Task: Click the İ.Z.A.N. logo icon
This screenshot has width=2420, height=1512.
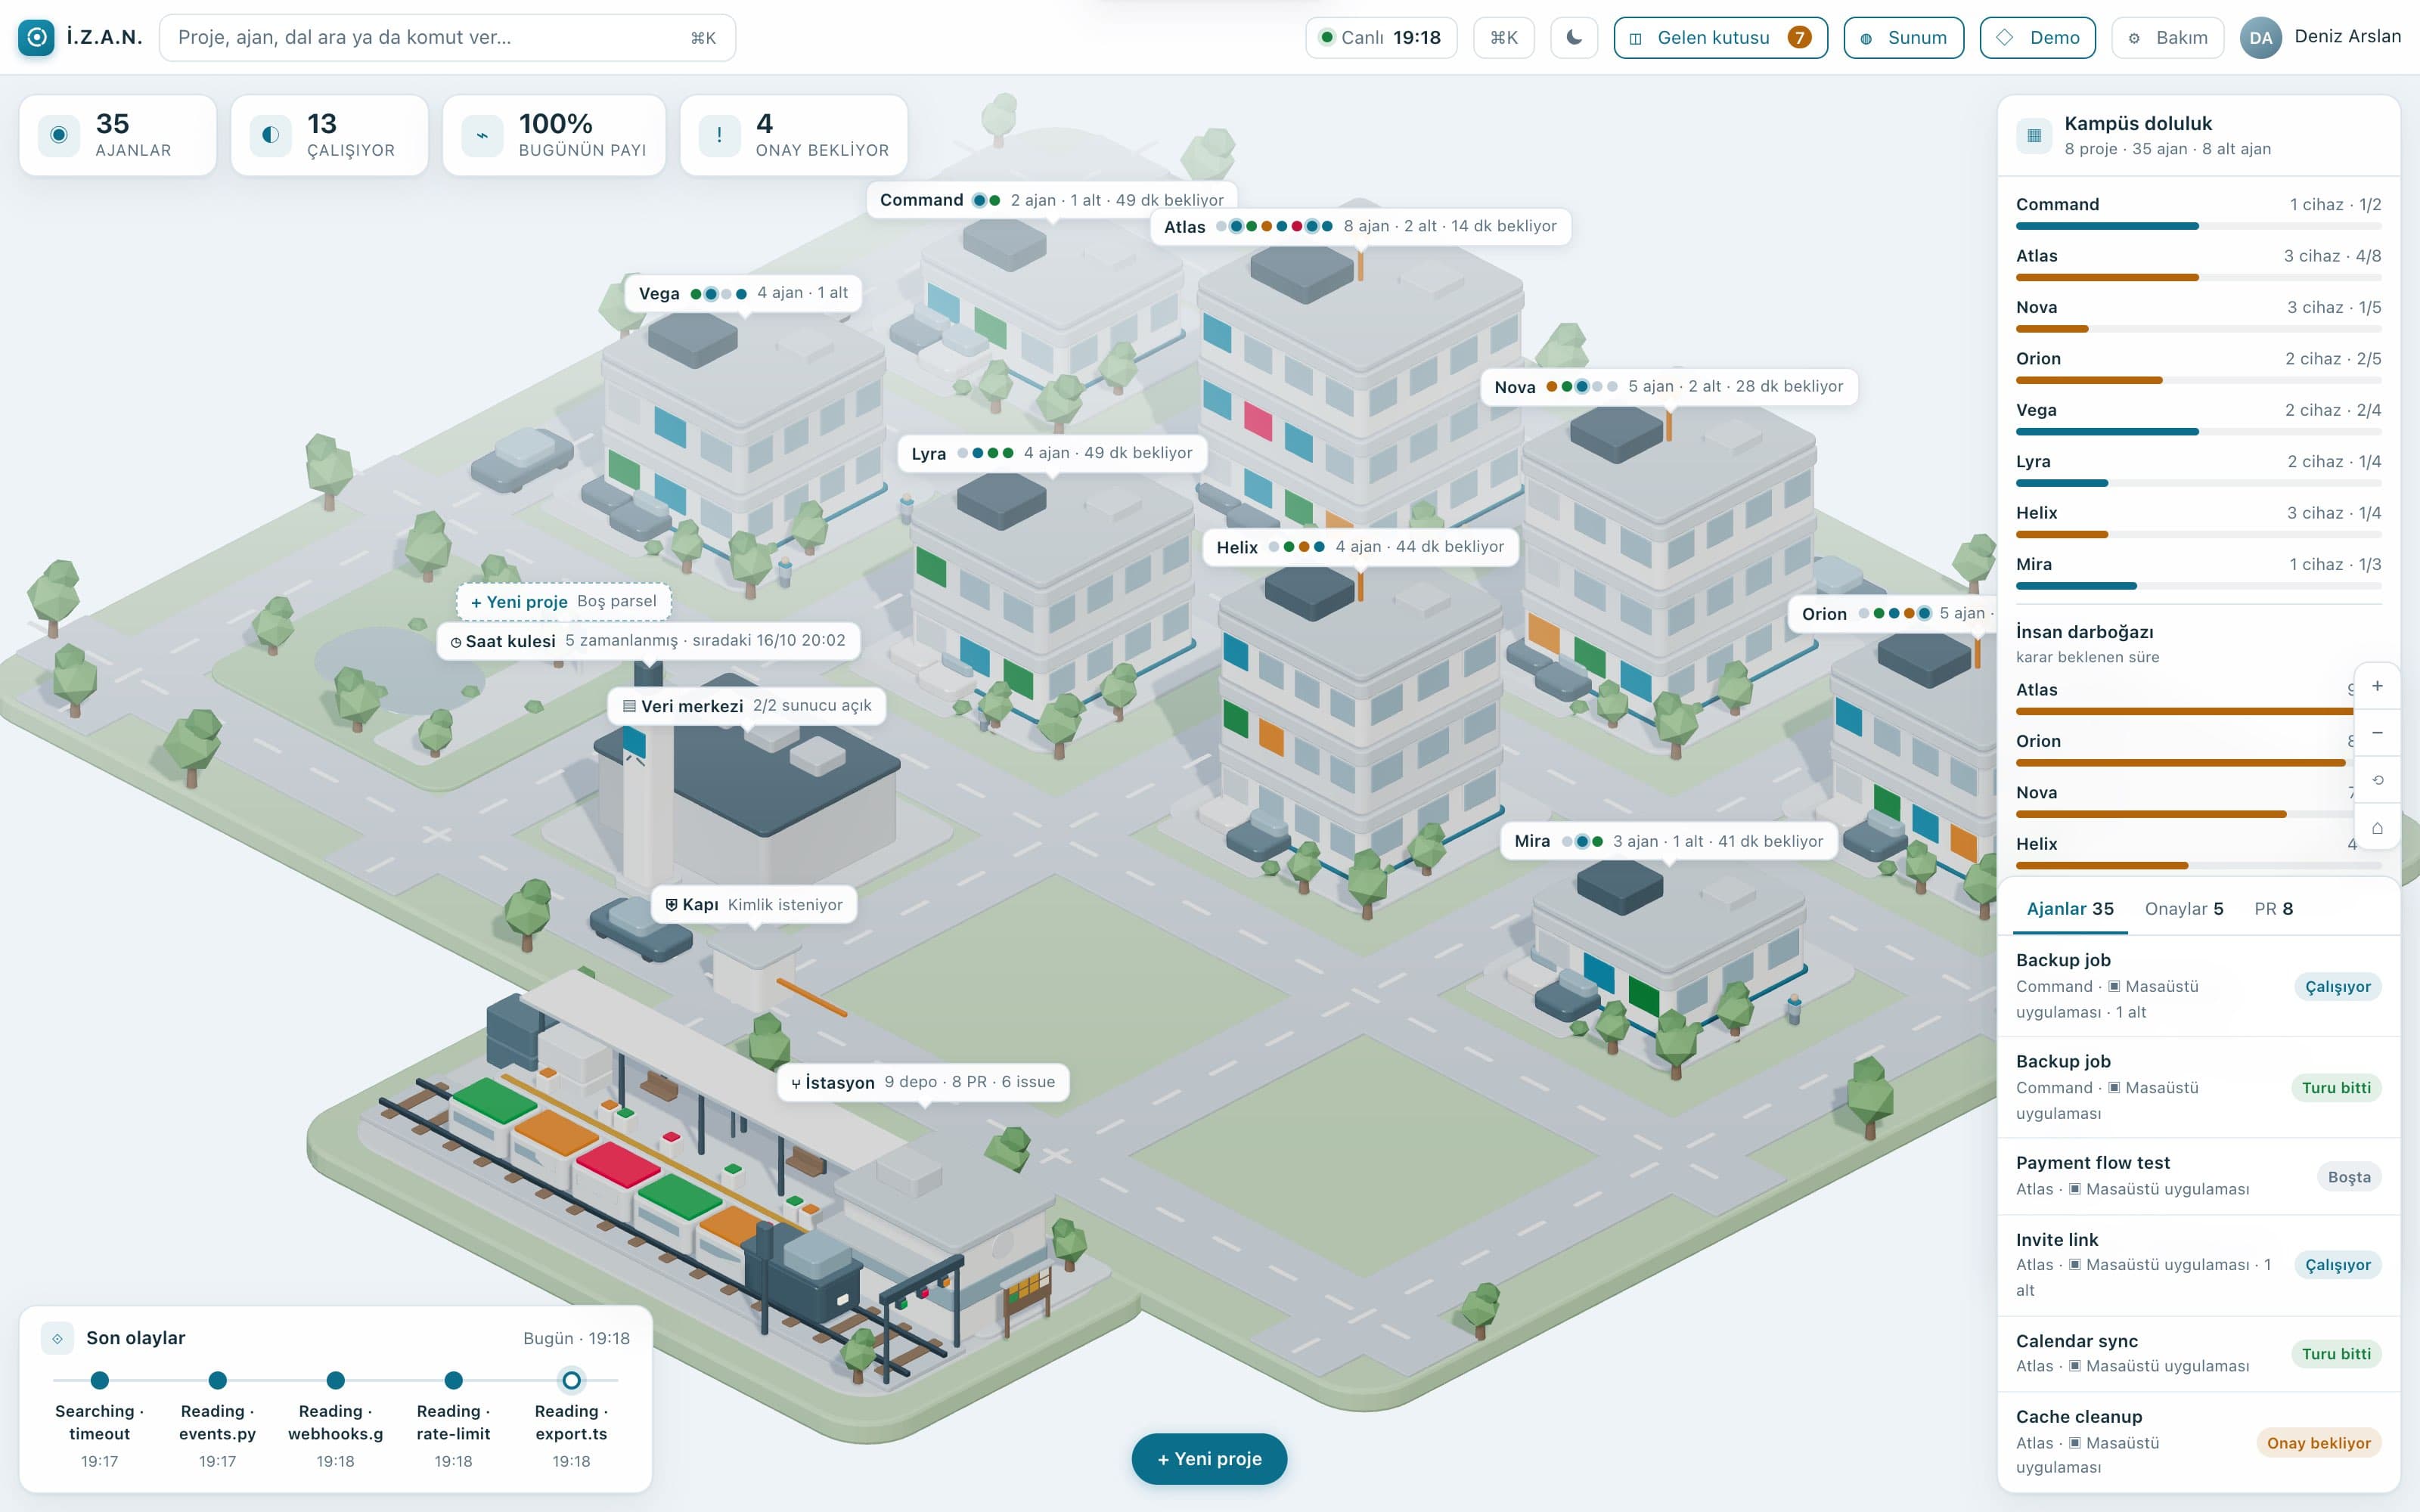Action: pos(36,38)
